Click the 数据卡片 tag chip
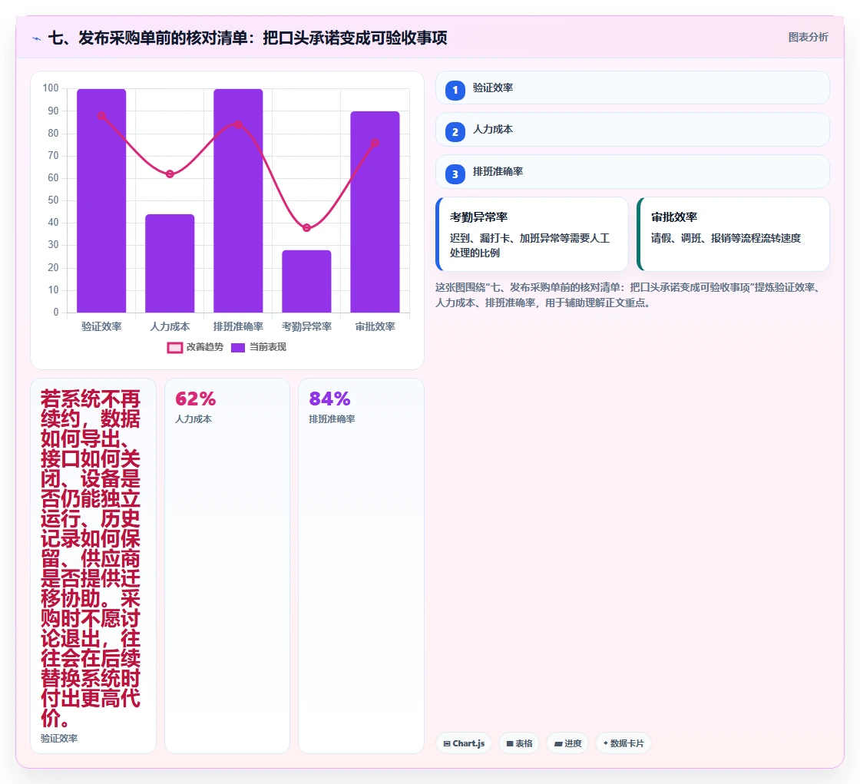This screenshot has height=784, width=860. 623,743
